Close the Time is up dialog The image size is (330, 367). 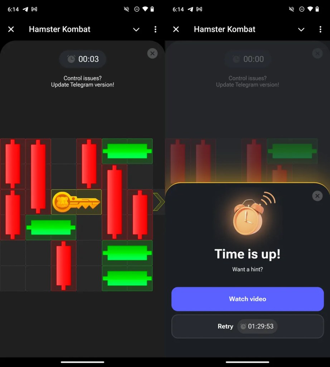pos(317,196)
